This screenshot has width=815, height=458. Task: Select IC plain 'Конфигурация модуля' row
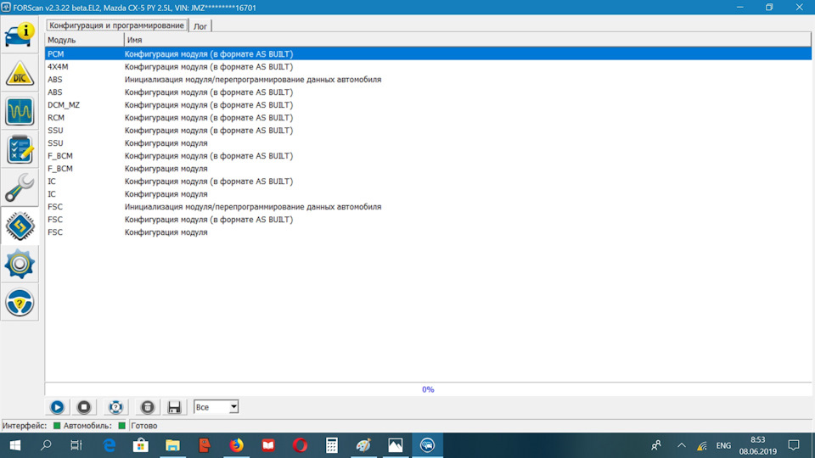click(428, 194)
